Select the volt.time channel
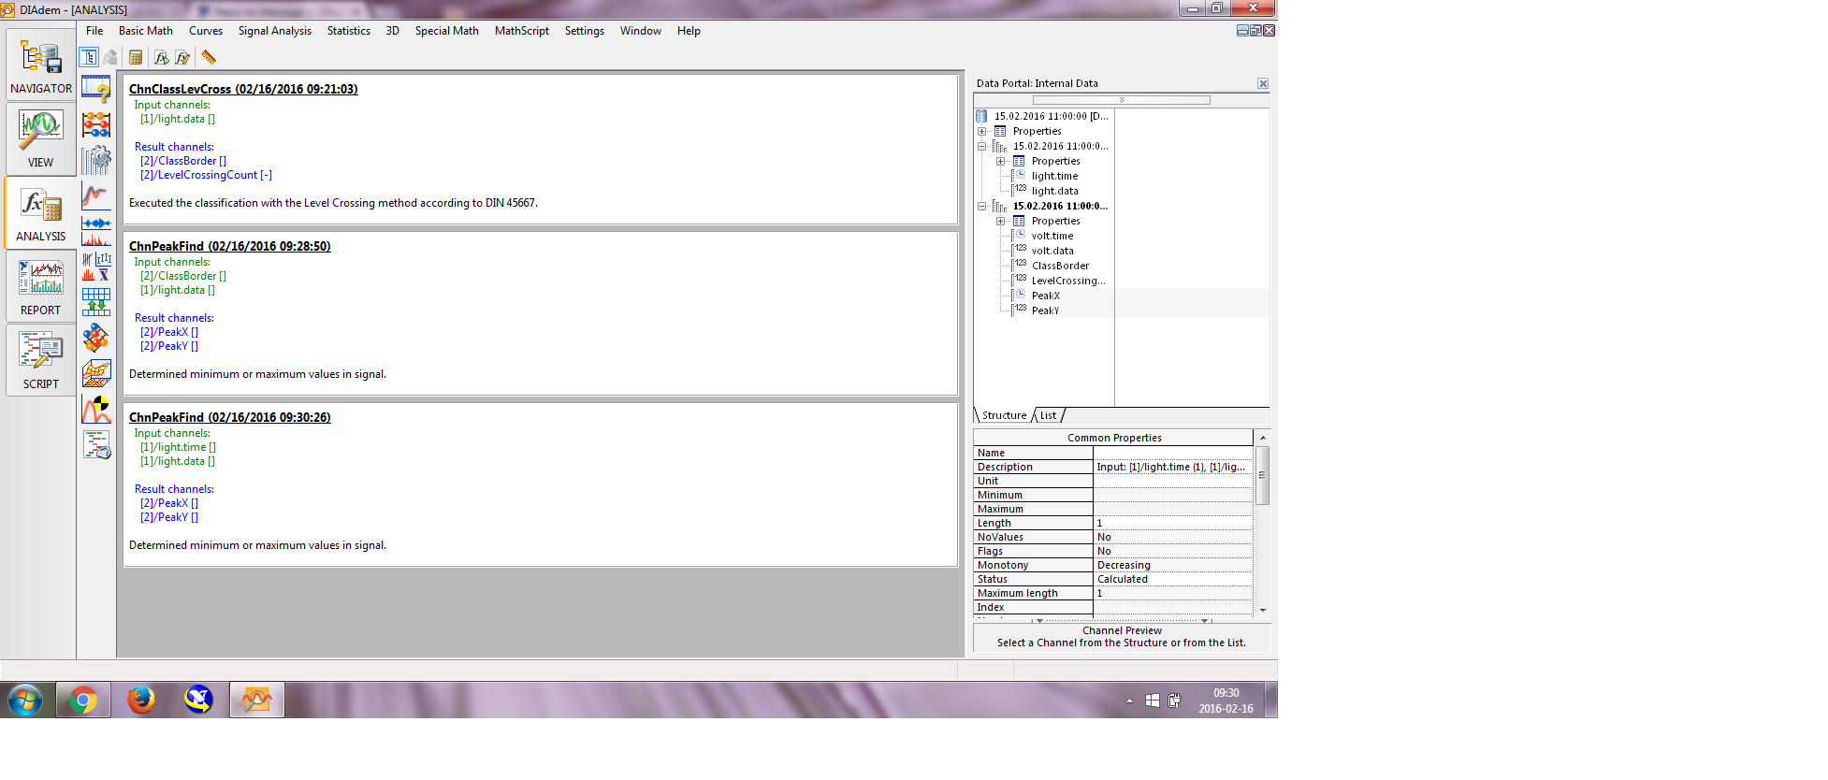 click(1052, 236)
